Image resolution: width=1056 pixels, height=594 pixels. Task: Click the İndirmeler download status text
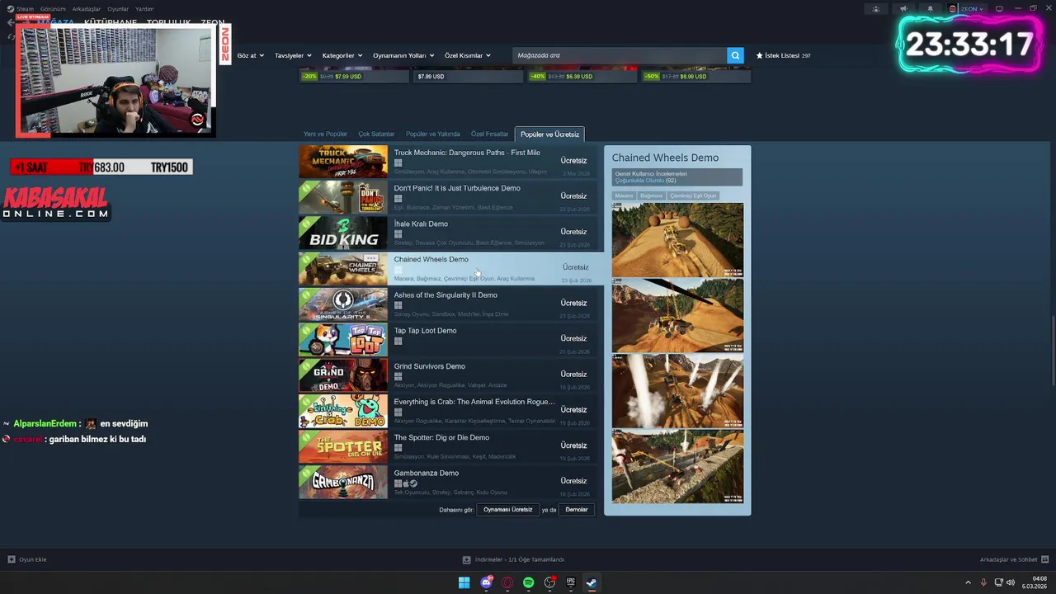coord(519,559)
